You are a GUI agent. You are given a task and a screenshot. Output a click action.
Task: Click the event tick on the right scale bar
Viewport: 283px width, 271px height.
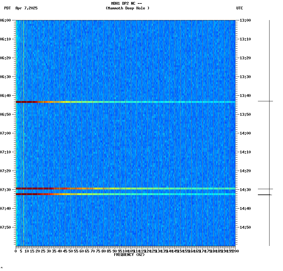tap(264, 101)
